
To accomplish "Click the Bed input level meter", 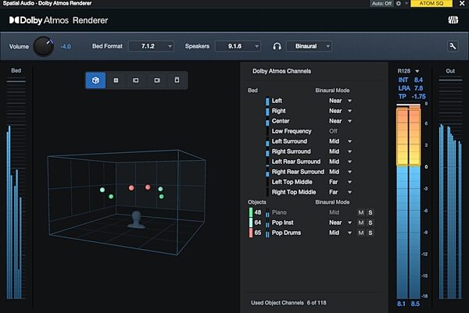I will tap(16, 188).
